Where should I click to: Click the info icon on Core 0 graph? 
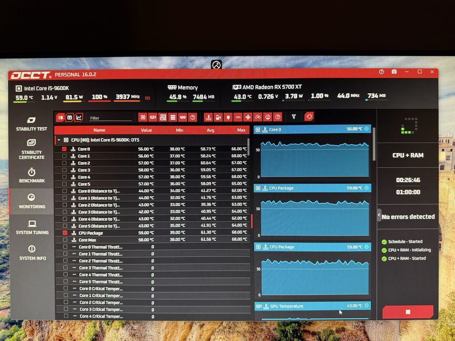click(367, 129)
